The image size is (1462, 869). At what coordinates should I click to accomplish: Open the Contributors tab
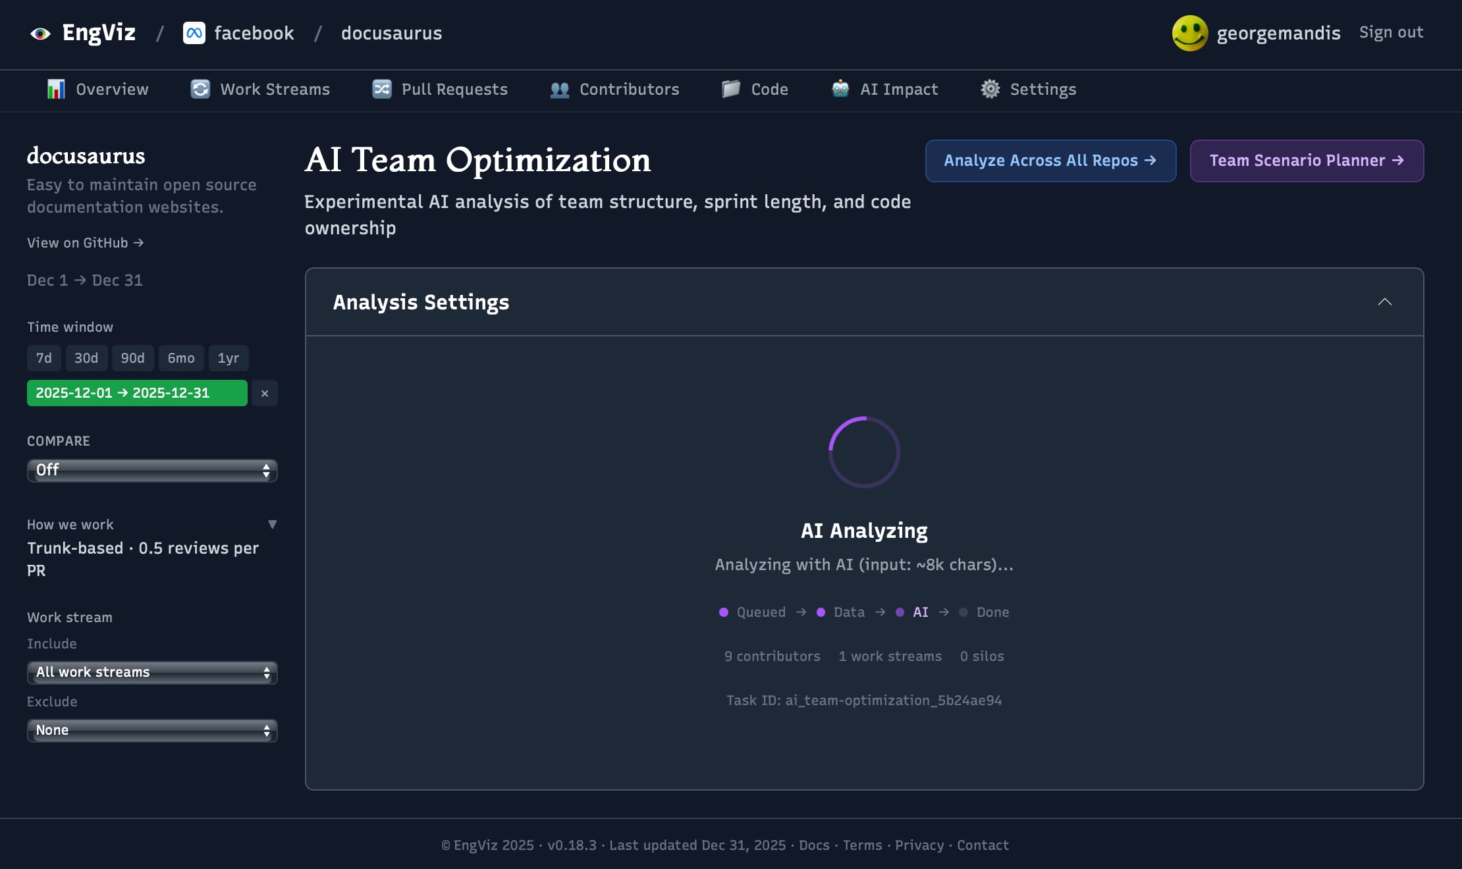pos(614,89)
